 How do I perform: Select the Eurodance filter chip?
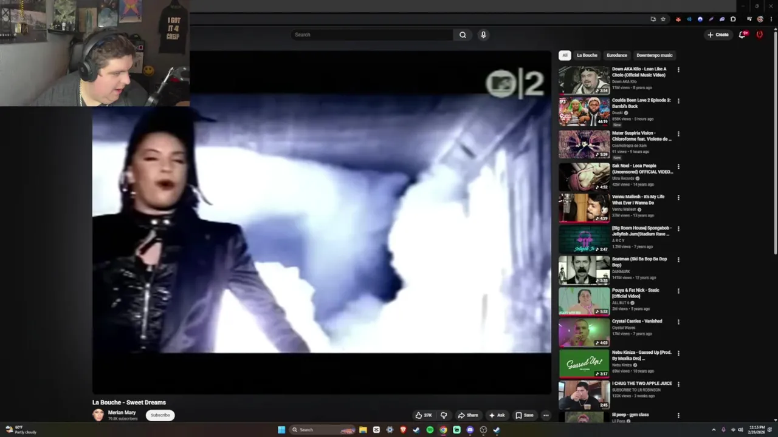point(617,55)
